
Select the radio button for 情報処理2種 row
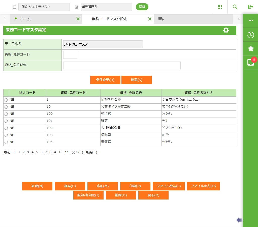pyautogui.click(x=6, y=100)
